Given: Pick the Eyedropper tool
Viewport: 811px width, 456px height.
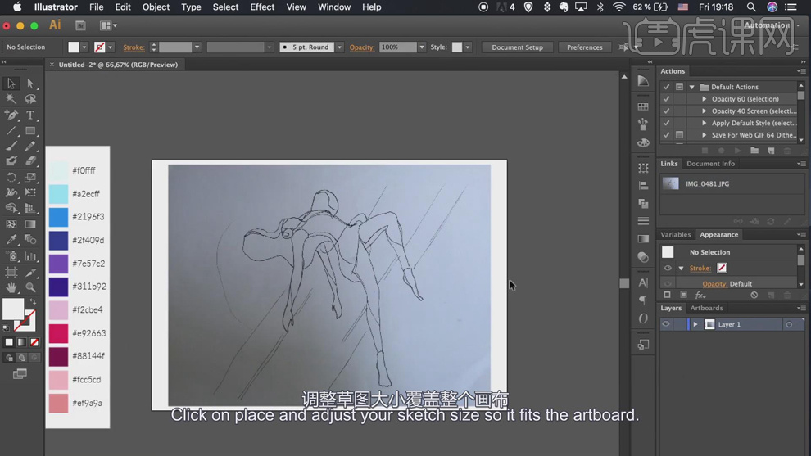Looking at the screenshot, I should pos(11,240).
